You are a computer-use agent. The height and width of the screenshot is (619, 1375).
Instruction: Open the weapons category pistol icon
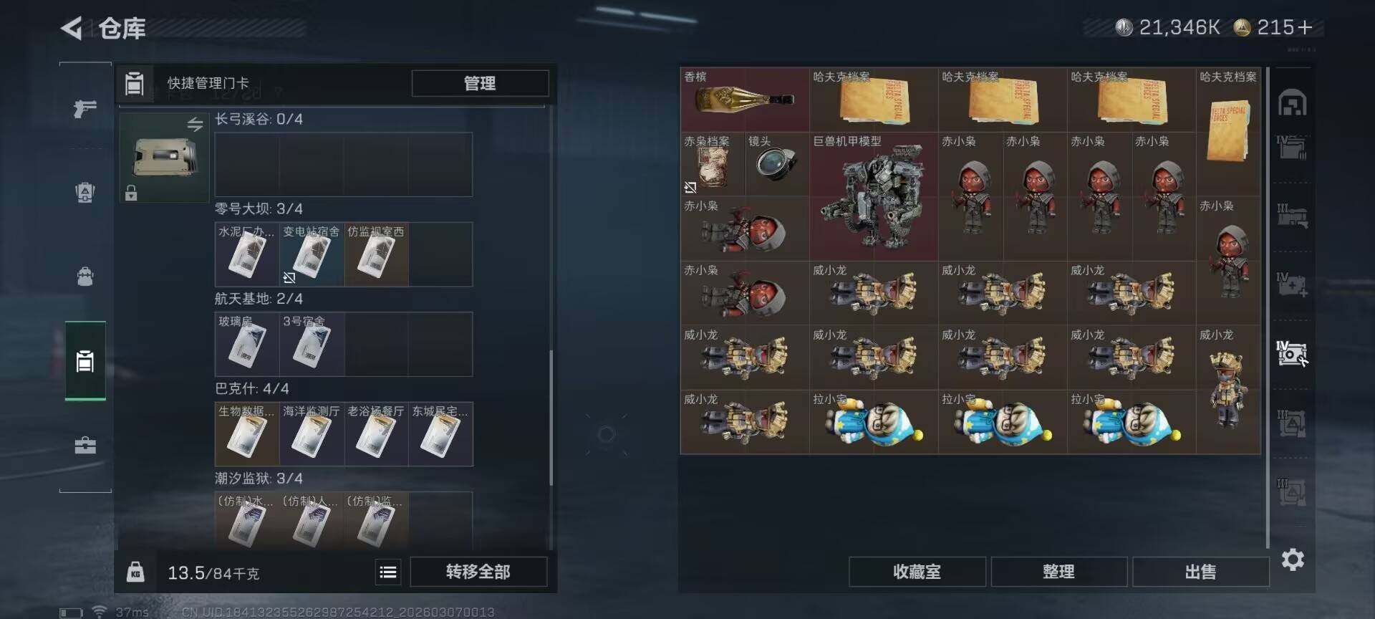(x=85, y=108)
